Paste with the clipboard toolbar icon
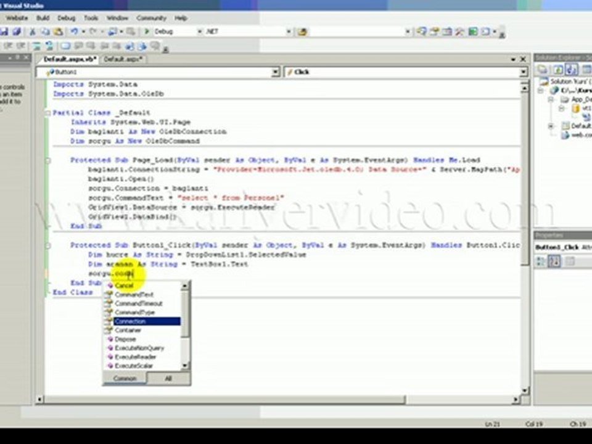 click(58, 31)
